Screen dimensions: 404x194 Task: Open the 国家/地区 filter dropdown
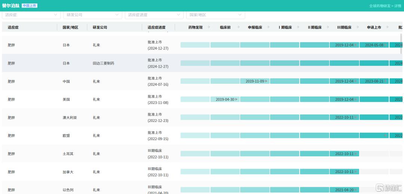click(x=216, y=15)
